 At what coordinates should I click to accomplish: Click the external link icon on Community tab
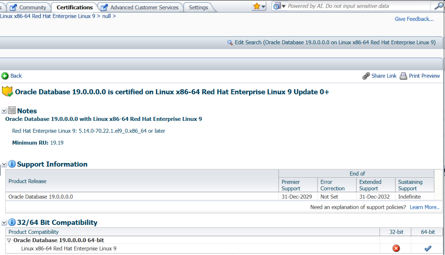[13, 7]
